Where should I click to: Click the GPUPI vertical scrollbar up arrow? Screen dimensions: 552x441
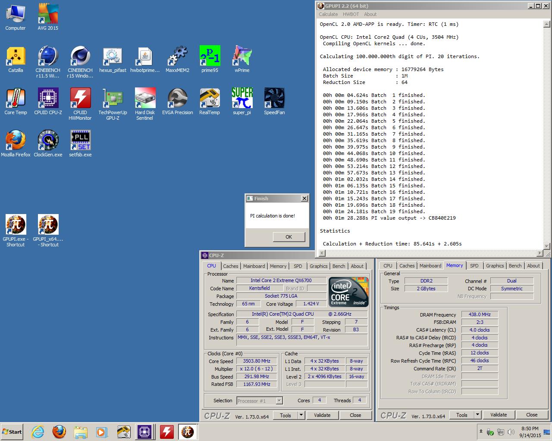click(x=547, y=25)
